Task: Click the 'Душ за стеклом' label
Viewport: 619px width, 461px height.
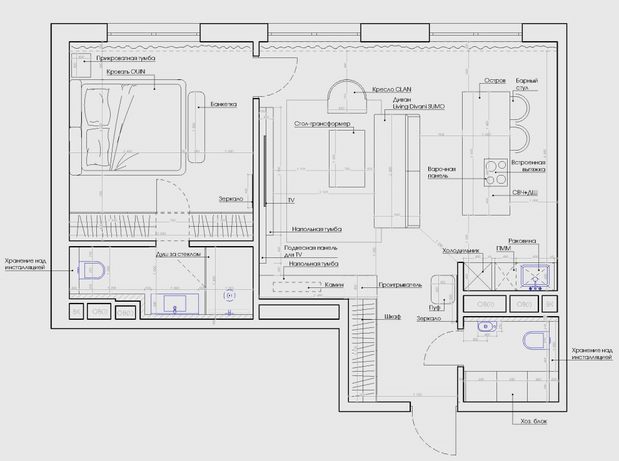Action: [178, 254]
